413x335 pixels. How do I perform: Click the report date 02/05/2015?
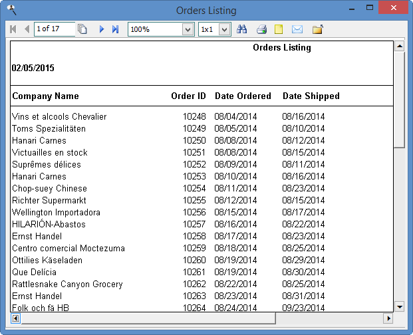33,68
